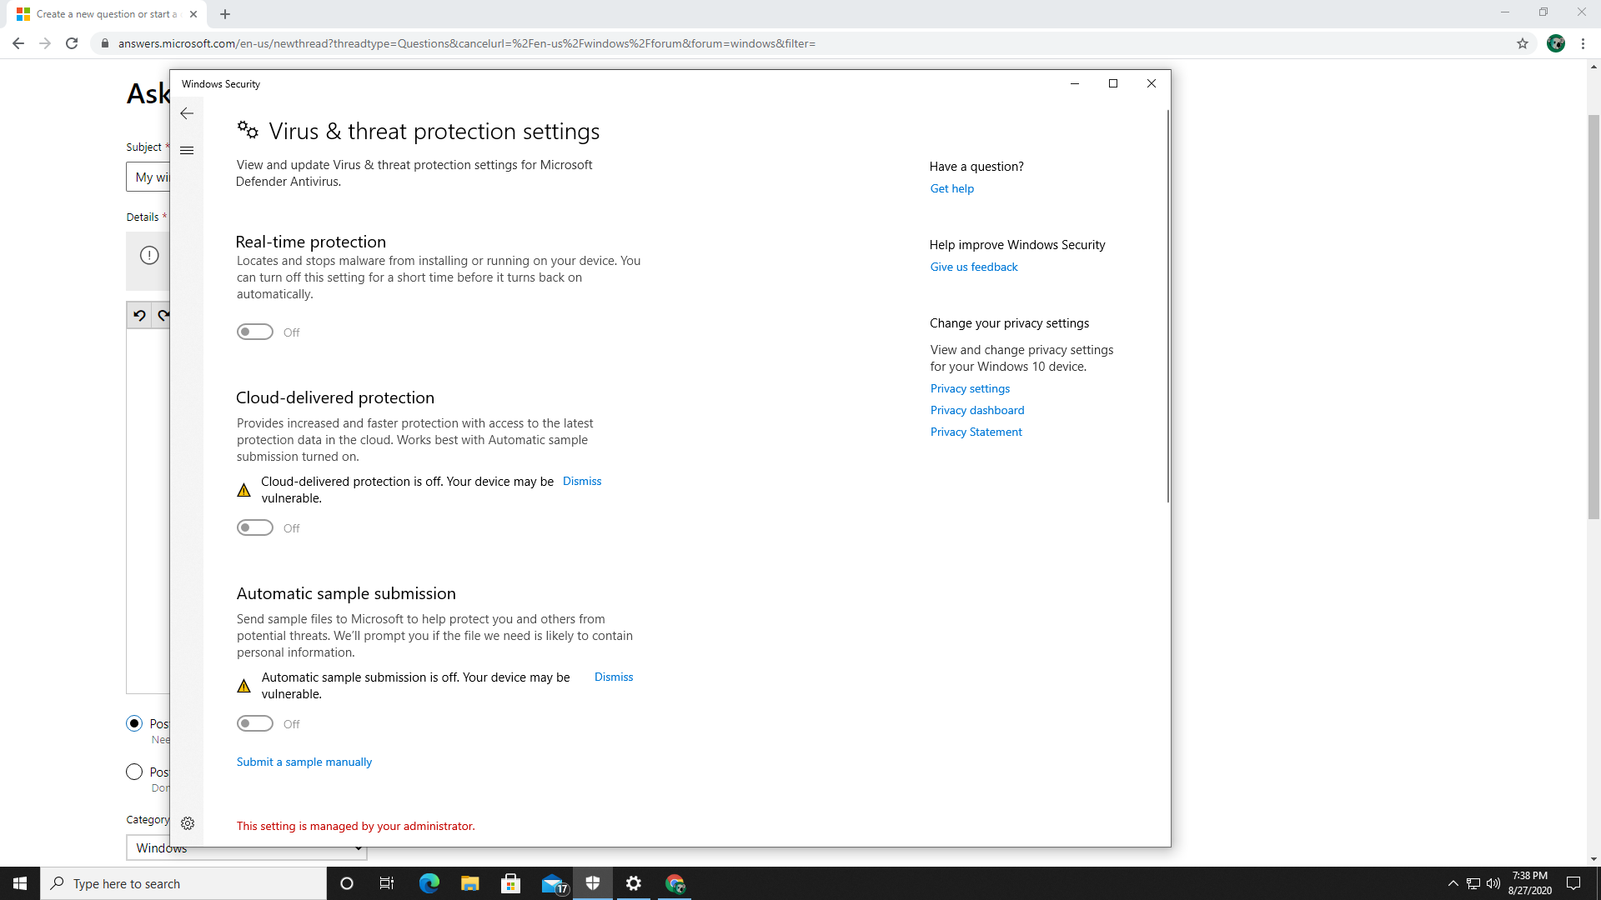The height and width of the screenshot is (900, 1601).
Task: Open Submit a sample manually link
Action: pos(304,762)
